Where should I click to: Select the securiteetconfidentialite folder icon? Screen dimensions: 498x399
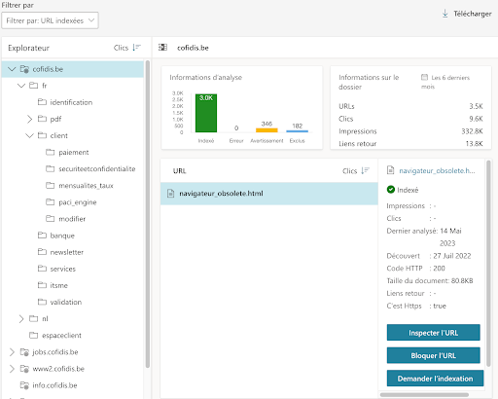(51, 168)
